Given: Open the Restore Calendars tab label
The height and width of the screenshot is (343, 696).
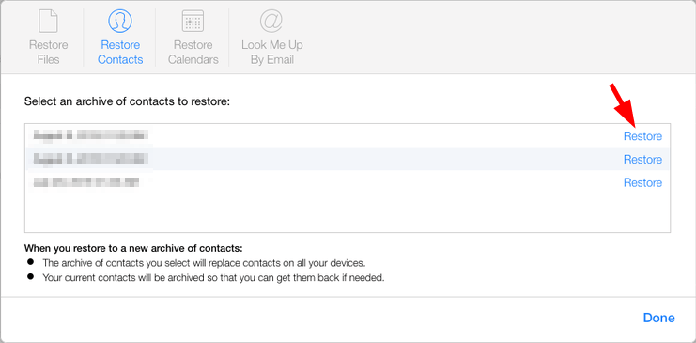Looking at the screenshot, I should tap(193, 53).
